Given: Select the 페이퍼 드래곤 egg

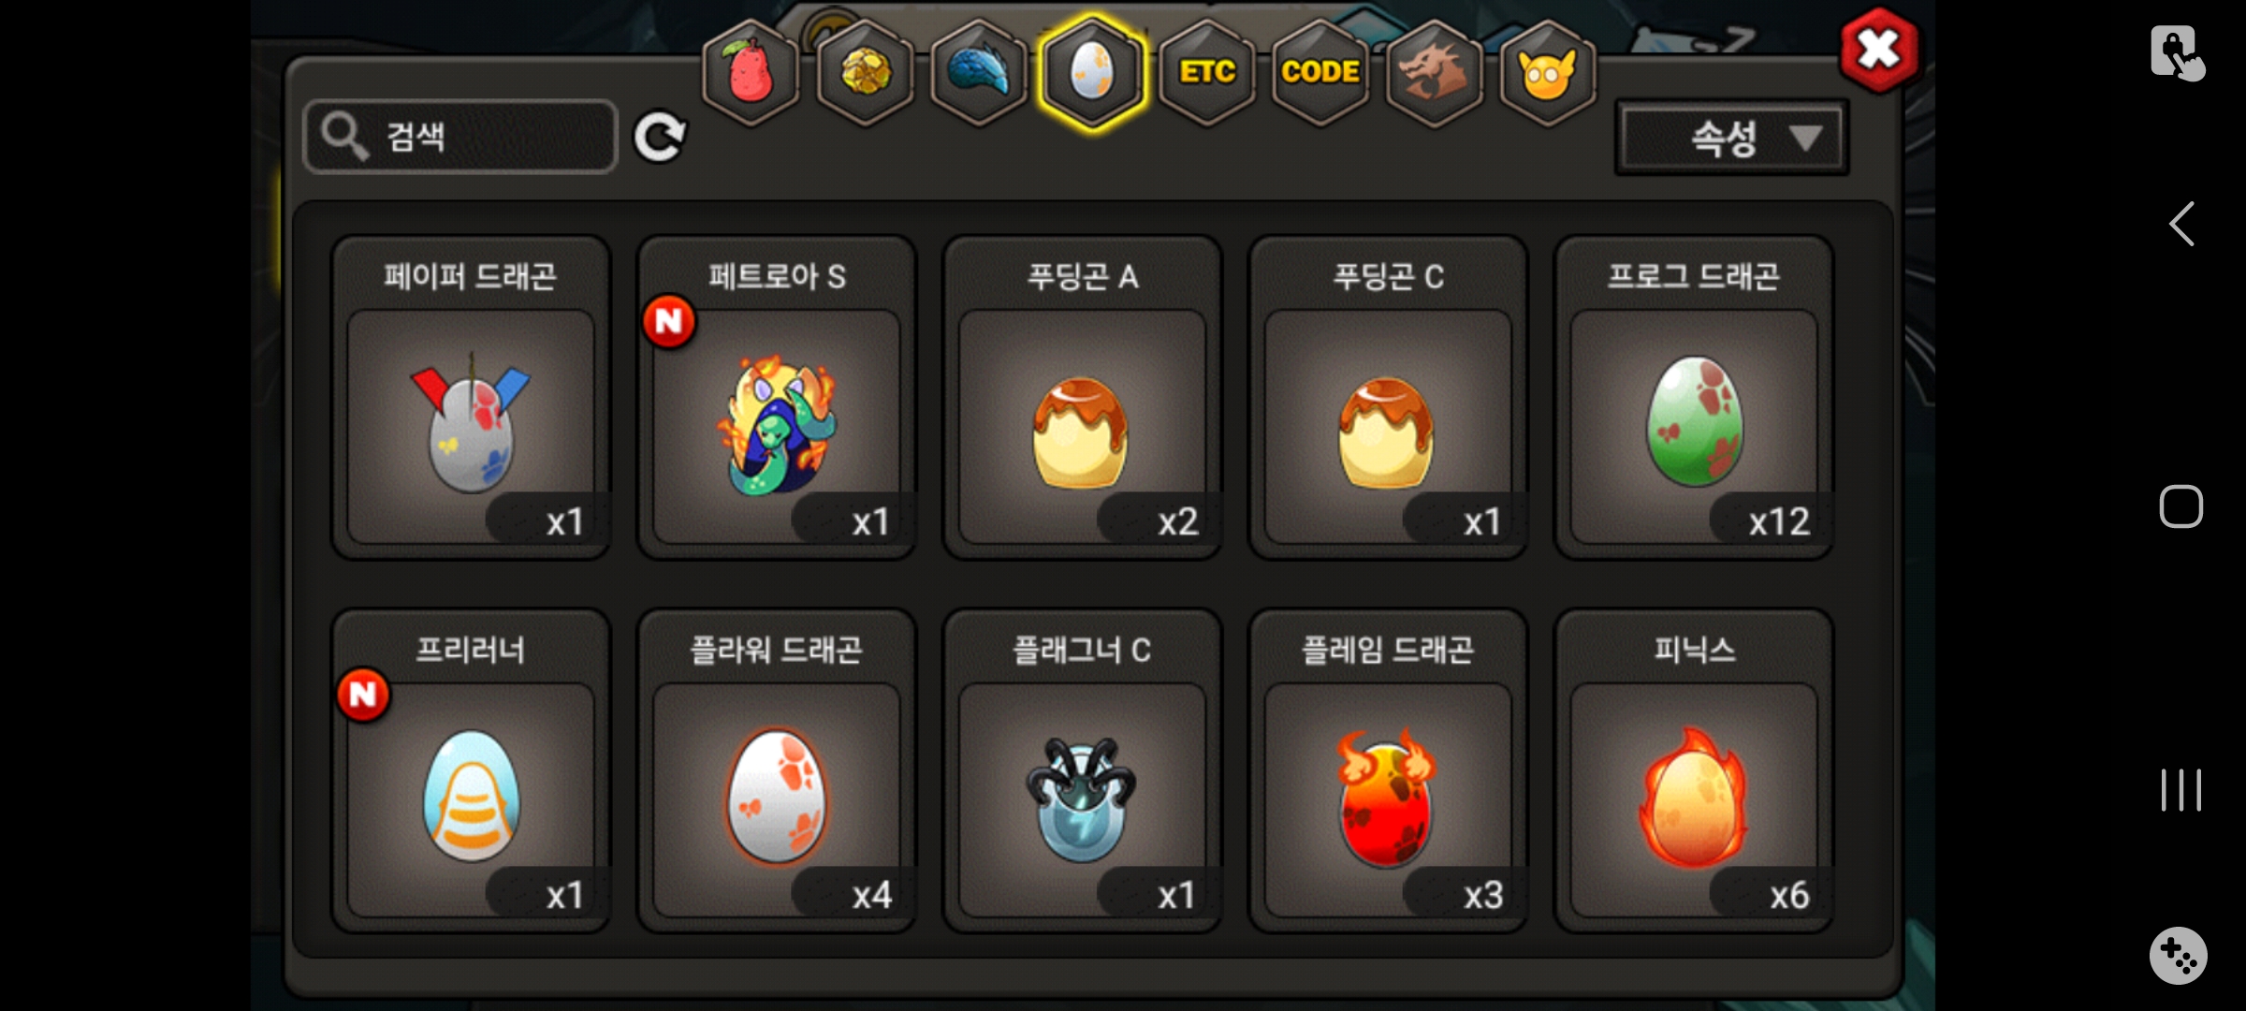Looking at the screenshot, I should click(x=471, y=398).
